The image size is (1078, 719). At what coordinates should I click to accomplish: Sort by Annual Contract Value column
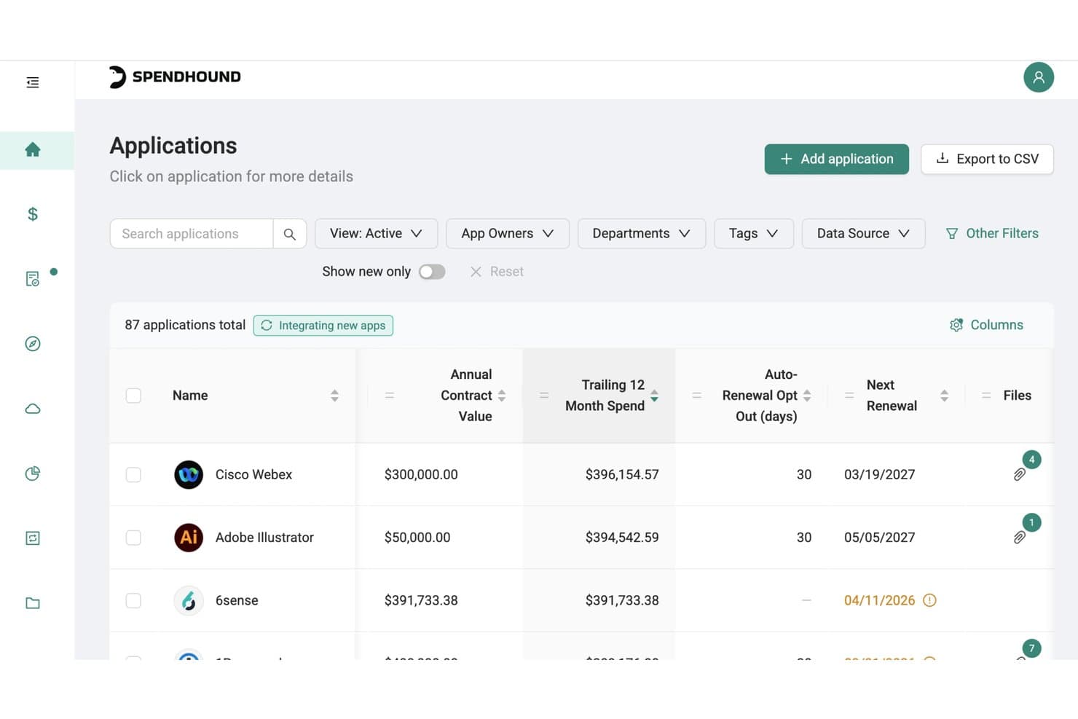(502, 396)
